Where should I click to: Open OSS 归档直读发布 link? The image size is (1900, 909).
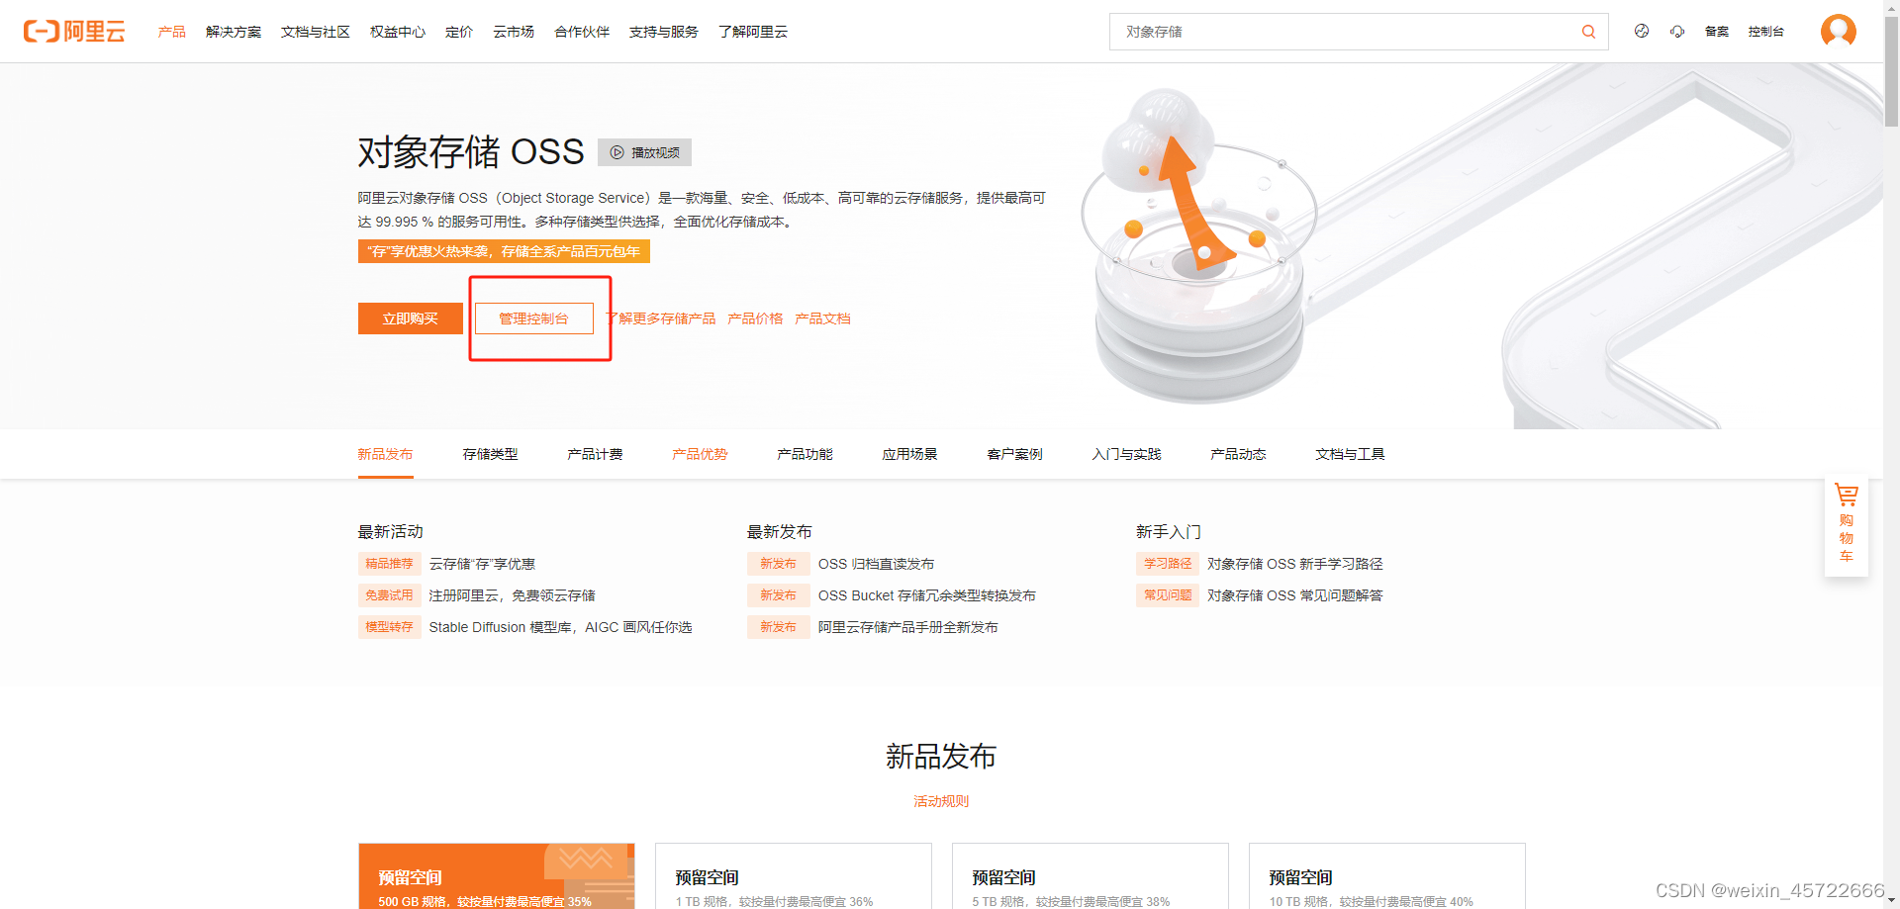click(x=876, y=564)
